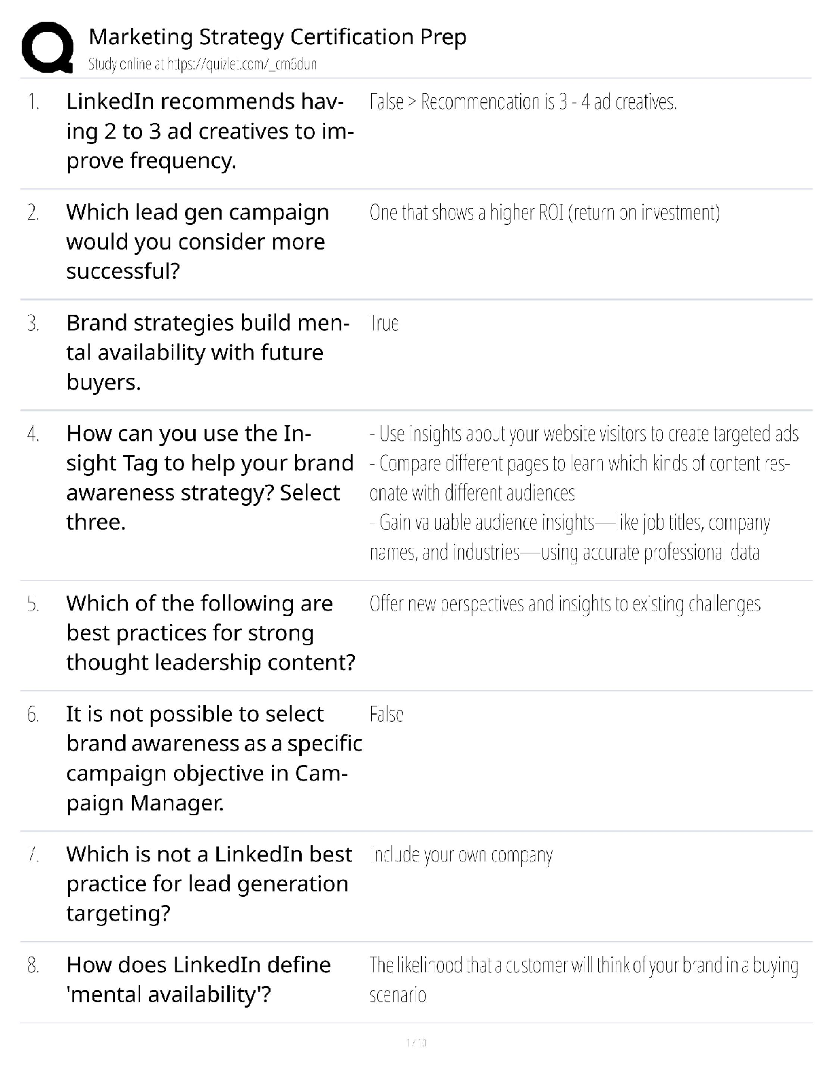Click the answer about website visitors targeted ads
This screenshot has height=1077, width=832.
click(x=584, y=434)
